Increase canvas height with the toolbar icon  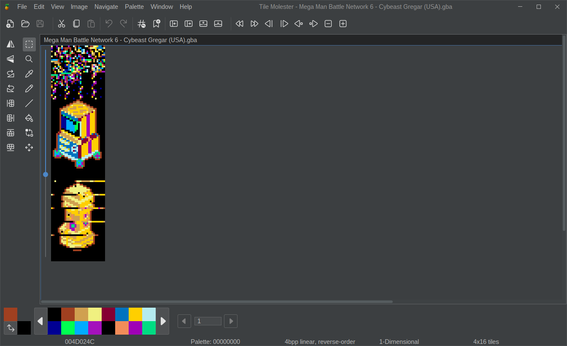tap(218, 24)
